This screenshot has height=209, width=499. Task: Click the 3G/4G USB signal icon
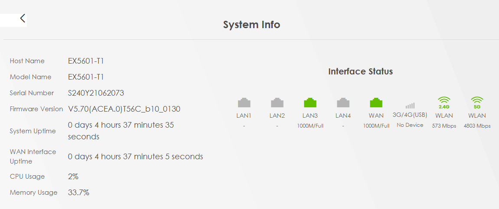click(410, 106)
